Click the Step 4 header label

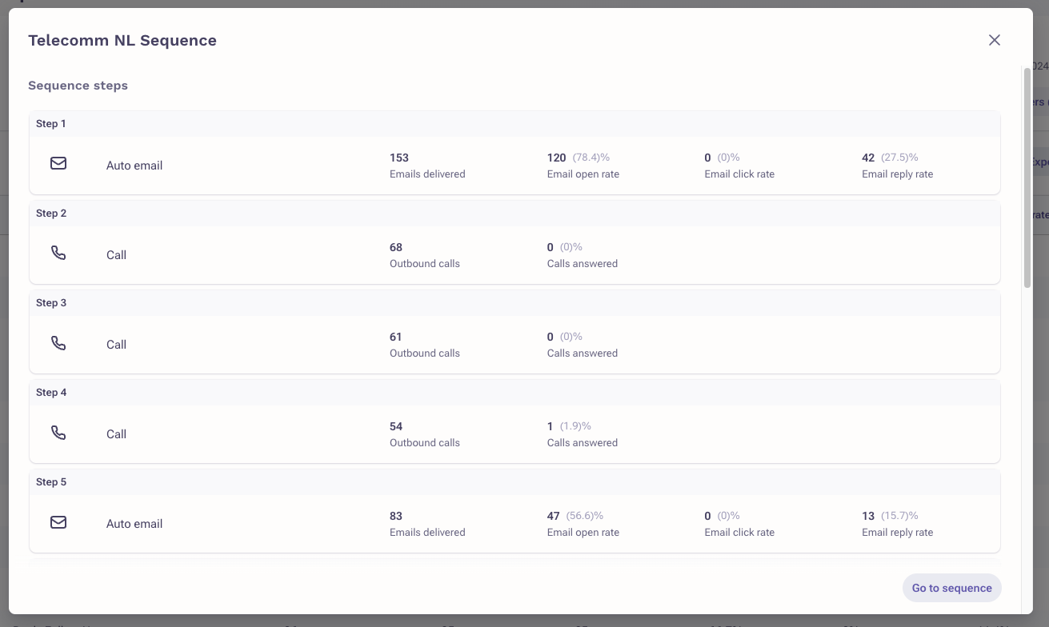click(x=51, y=393)
